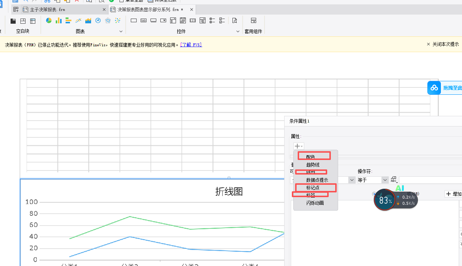Insert a column chart component

click(x=58, y=20)
